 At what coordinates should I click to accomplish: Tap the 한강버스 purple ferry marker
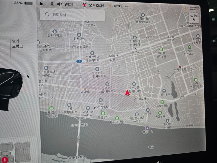147,128
